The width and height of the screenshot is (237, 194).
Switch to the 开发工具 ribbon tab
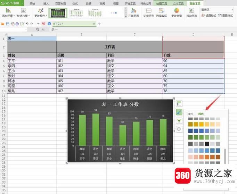coord(130,3)
